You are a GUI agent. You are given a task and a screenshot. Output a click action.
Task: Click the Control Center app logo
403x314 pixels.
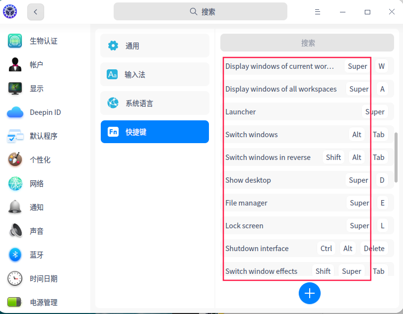pyautogui.click(x=10, y=11)
